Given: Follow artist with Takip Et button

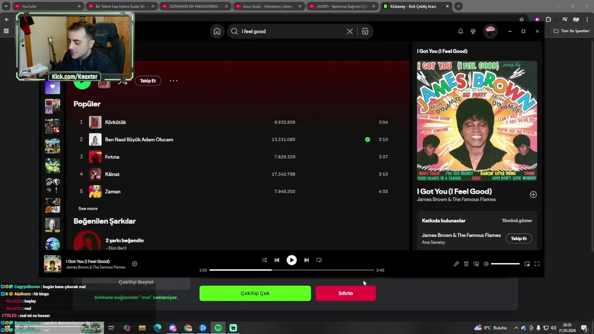Looking at the screenshot, I should click(148, 81).
